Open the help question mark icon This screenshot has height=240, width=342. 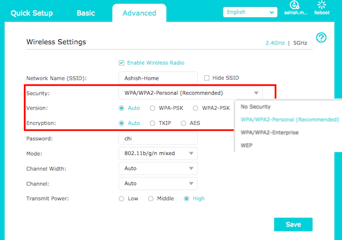click(x=321, y=38)
